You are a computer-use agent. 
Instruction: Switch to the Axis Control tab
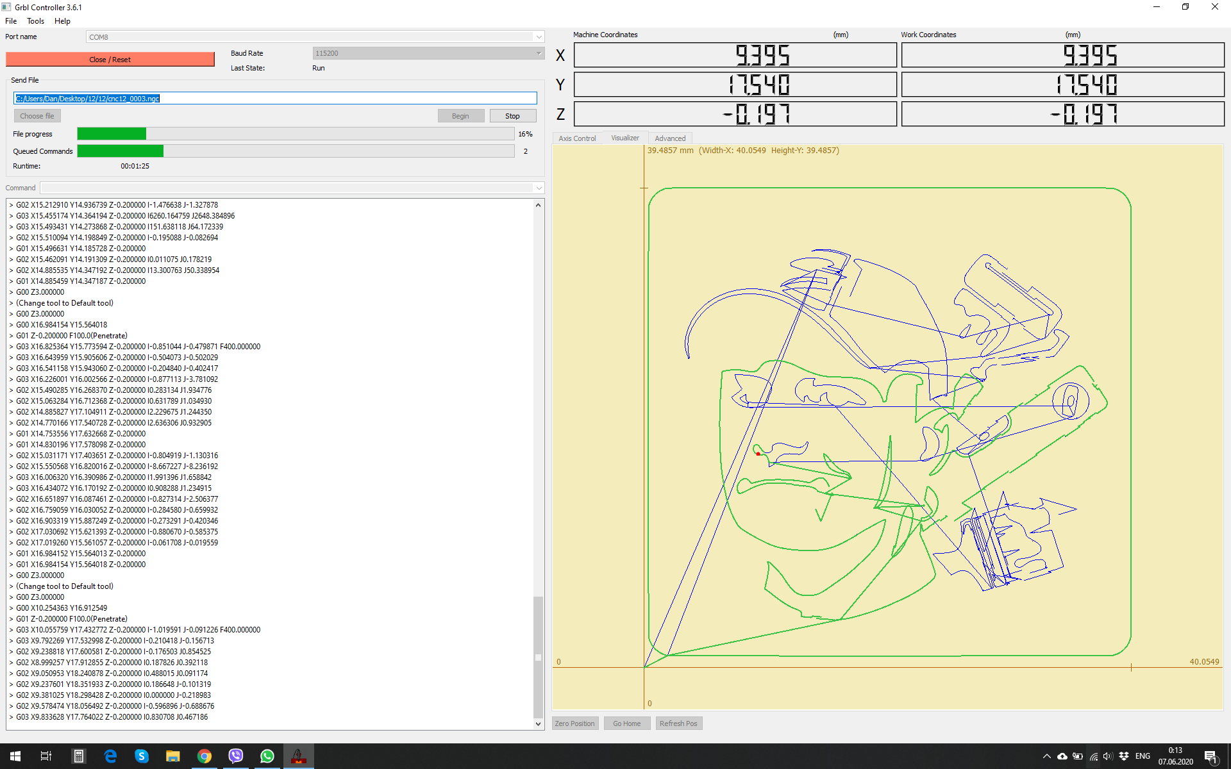[577, 138]
